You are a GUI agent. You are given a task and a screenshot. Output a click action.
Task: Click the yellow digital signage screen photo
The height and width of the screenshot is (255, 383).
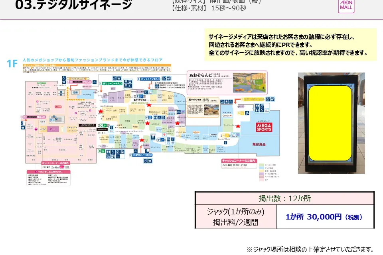click(332, 124)
